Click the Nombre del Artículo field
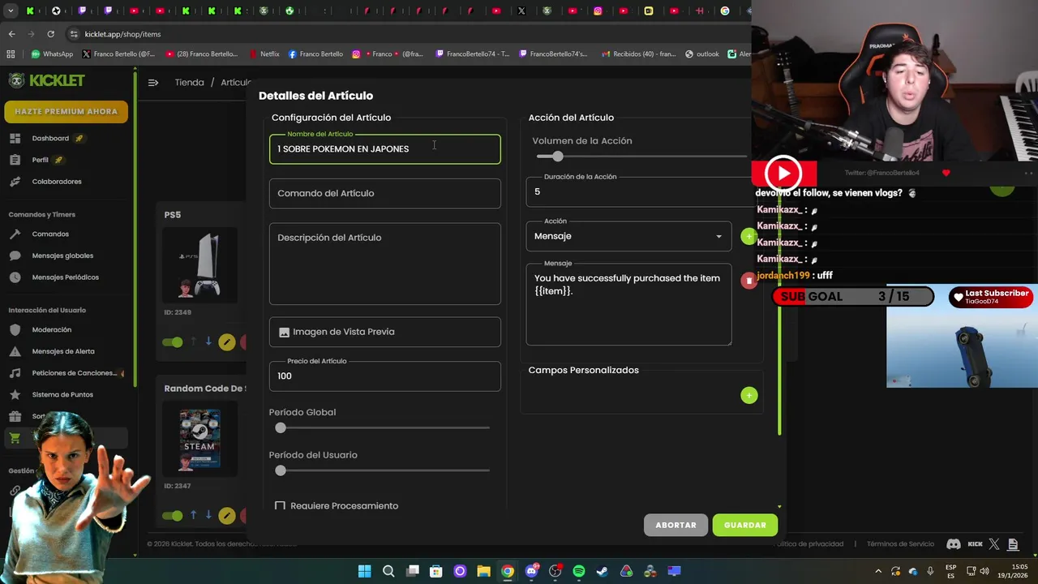The height and width of the screenshot is (584, 1038). pyautogui.click(x=385, y=149)
